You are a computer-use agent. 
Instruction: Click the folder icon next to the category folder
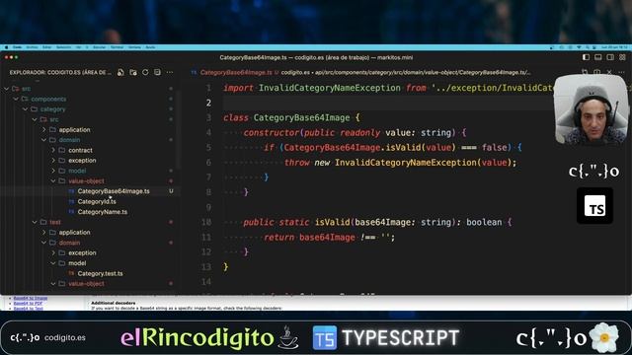tap(35, 109)
